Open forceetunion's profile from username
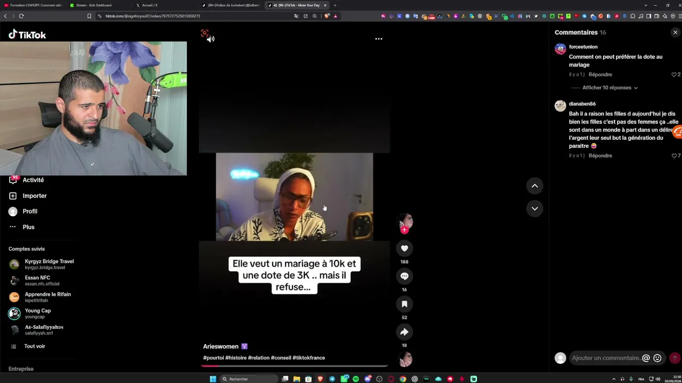The width and height of the screenshot is (682, 383). pos(583,47)
